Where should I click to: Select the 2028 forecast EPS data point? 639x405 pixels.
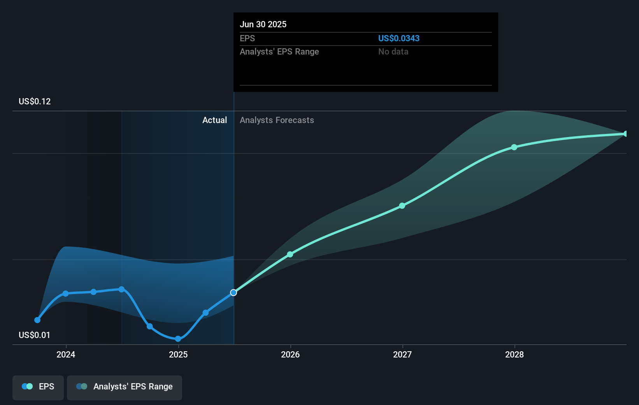tap(514, 147)
